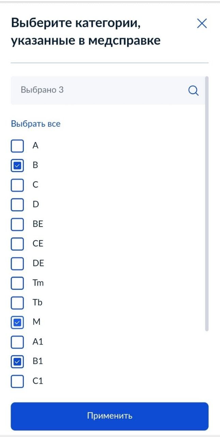Check the category A checkbox
The height and width of the screenshot is (437, 220).
point(17,146)
